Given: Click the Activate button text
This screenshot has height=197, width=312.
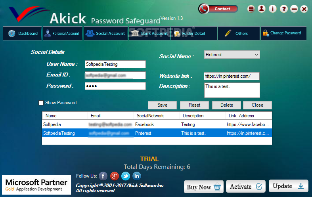Looking at the screenshot, I should click(241, 187).
